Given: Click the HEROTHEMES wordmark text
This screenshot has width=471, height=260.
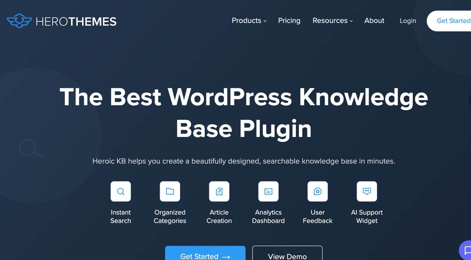Looking at the screenshot, I should [76, 21].
